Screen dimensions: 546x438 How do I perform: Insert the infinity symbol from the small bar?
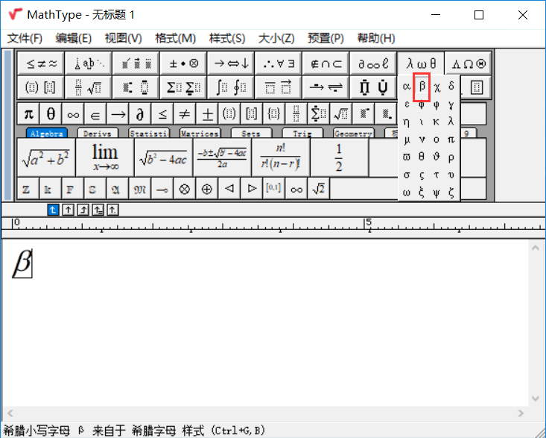(296, 189)
